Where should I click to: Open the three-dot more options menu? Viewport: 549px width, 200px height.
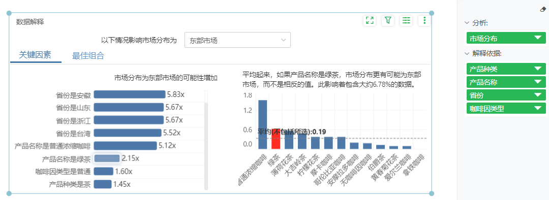[424, 20]
